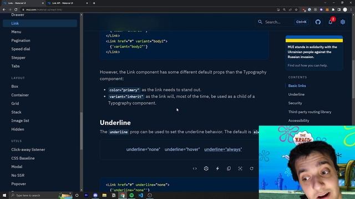Click the underline="none" demo link

(143, 149)
